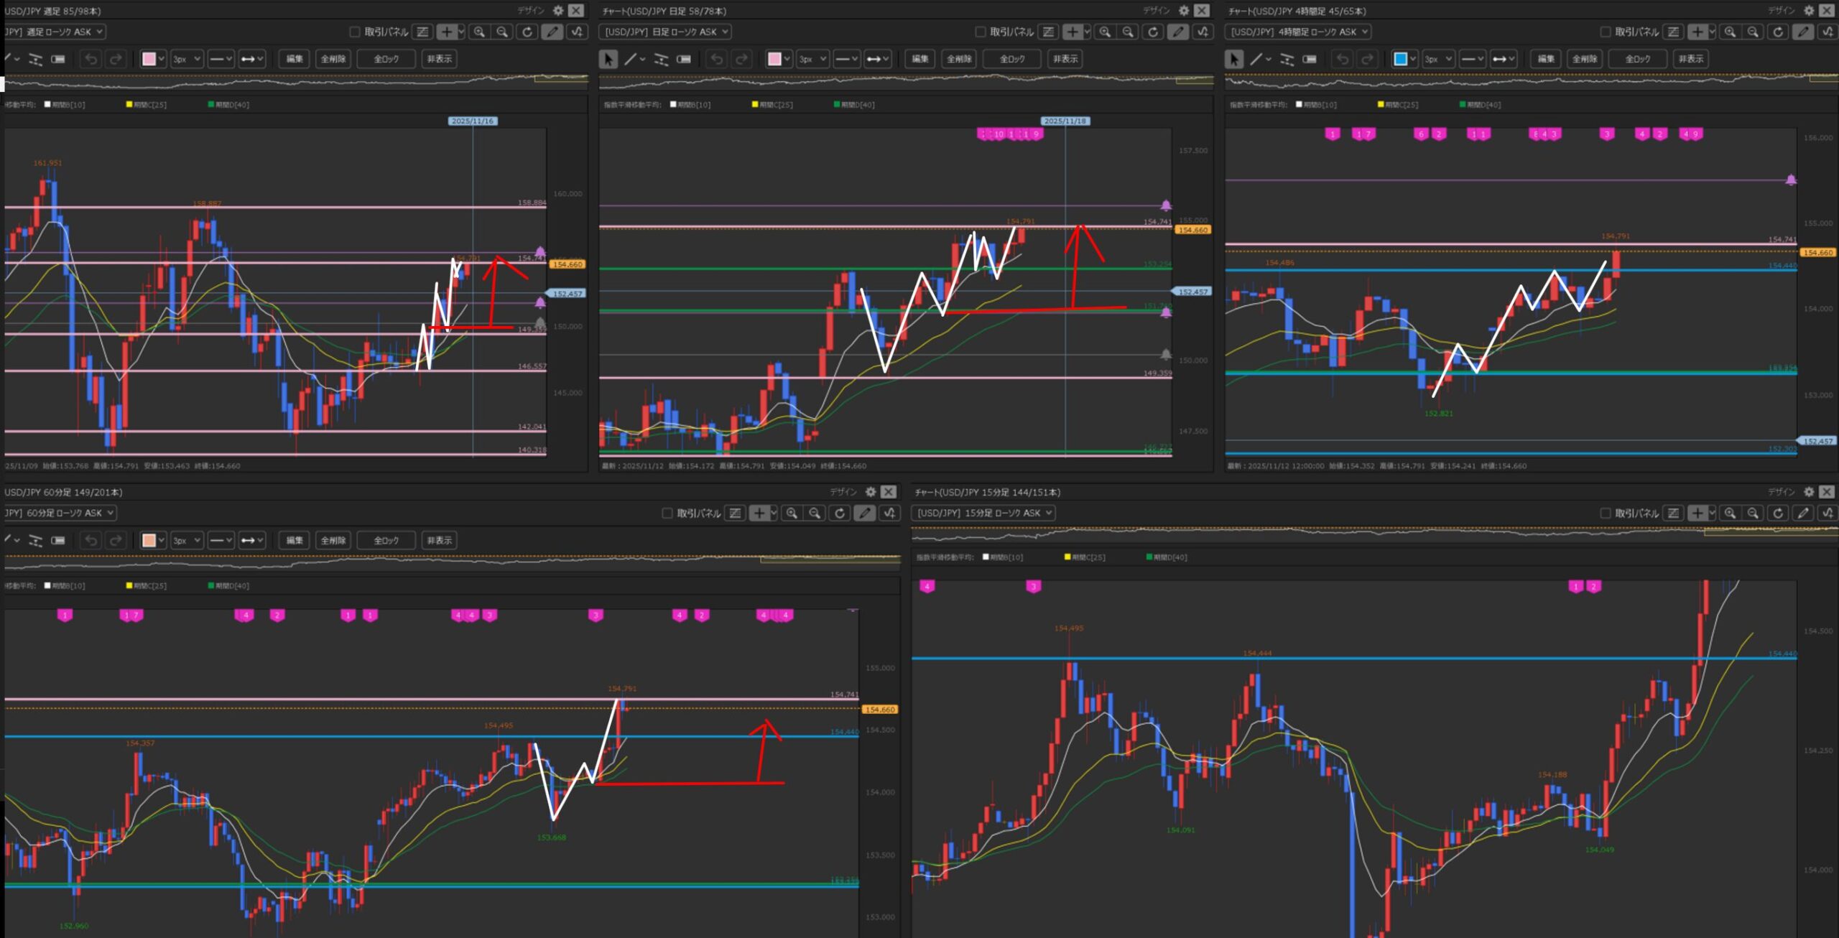Select the line drawing tool in 4-hour chart
1839x938 pixels.
click(x=1256, y=59)
